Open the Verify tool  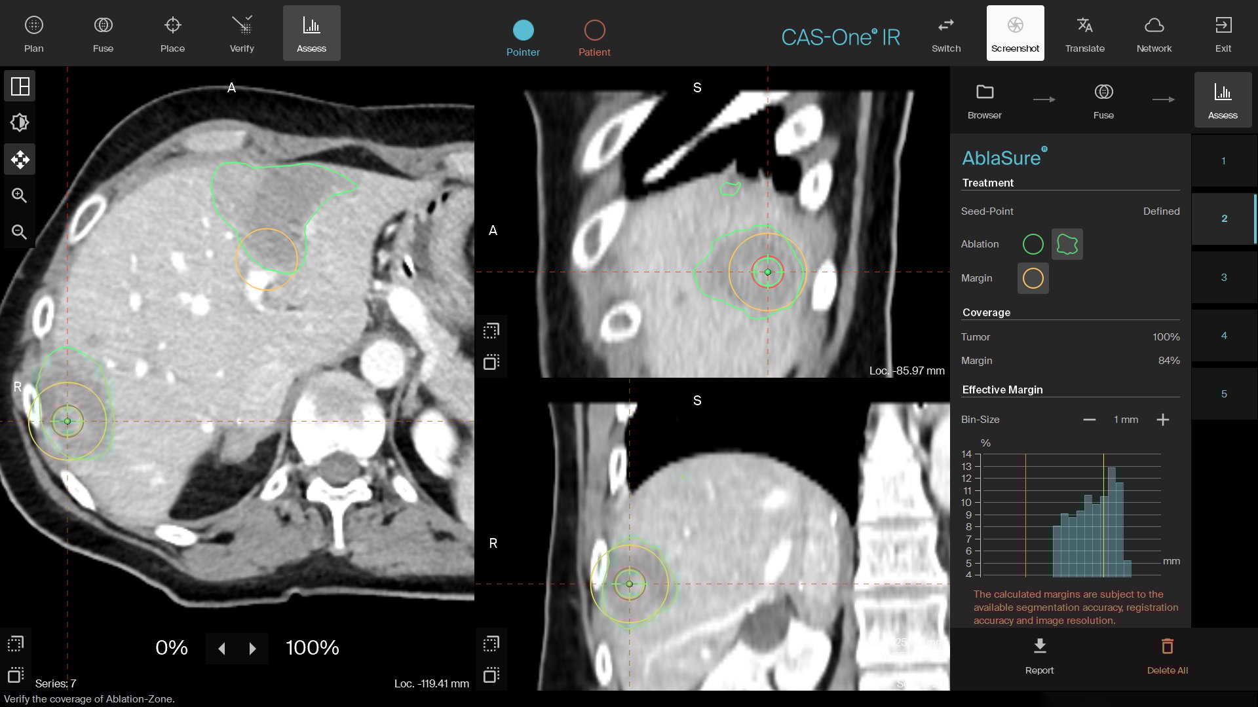(x=242, y=33)
